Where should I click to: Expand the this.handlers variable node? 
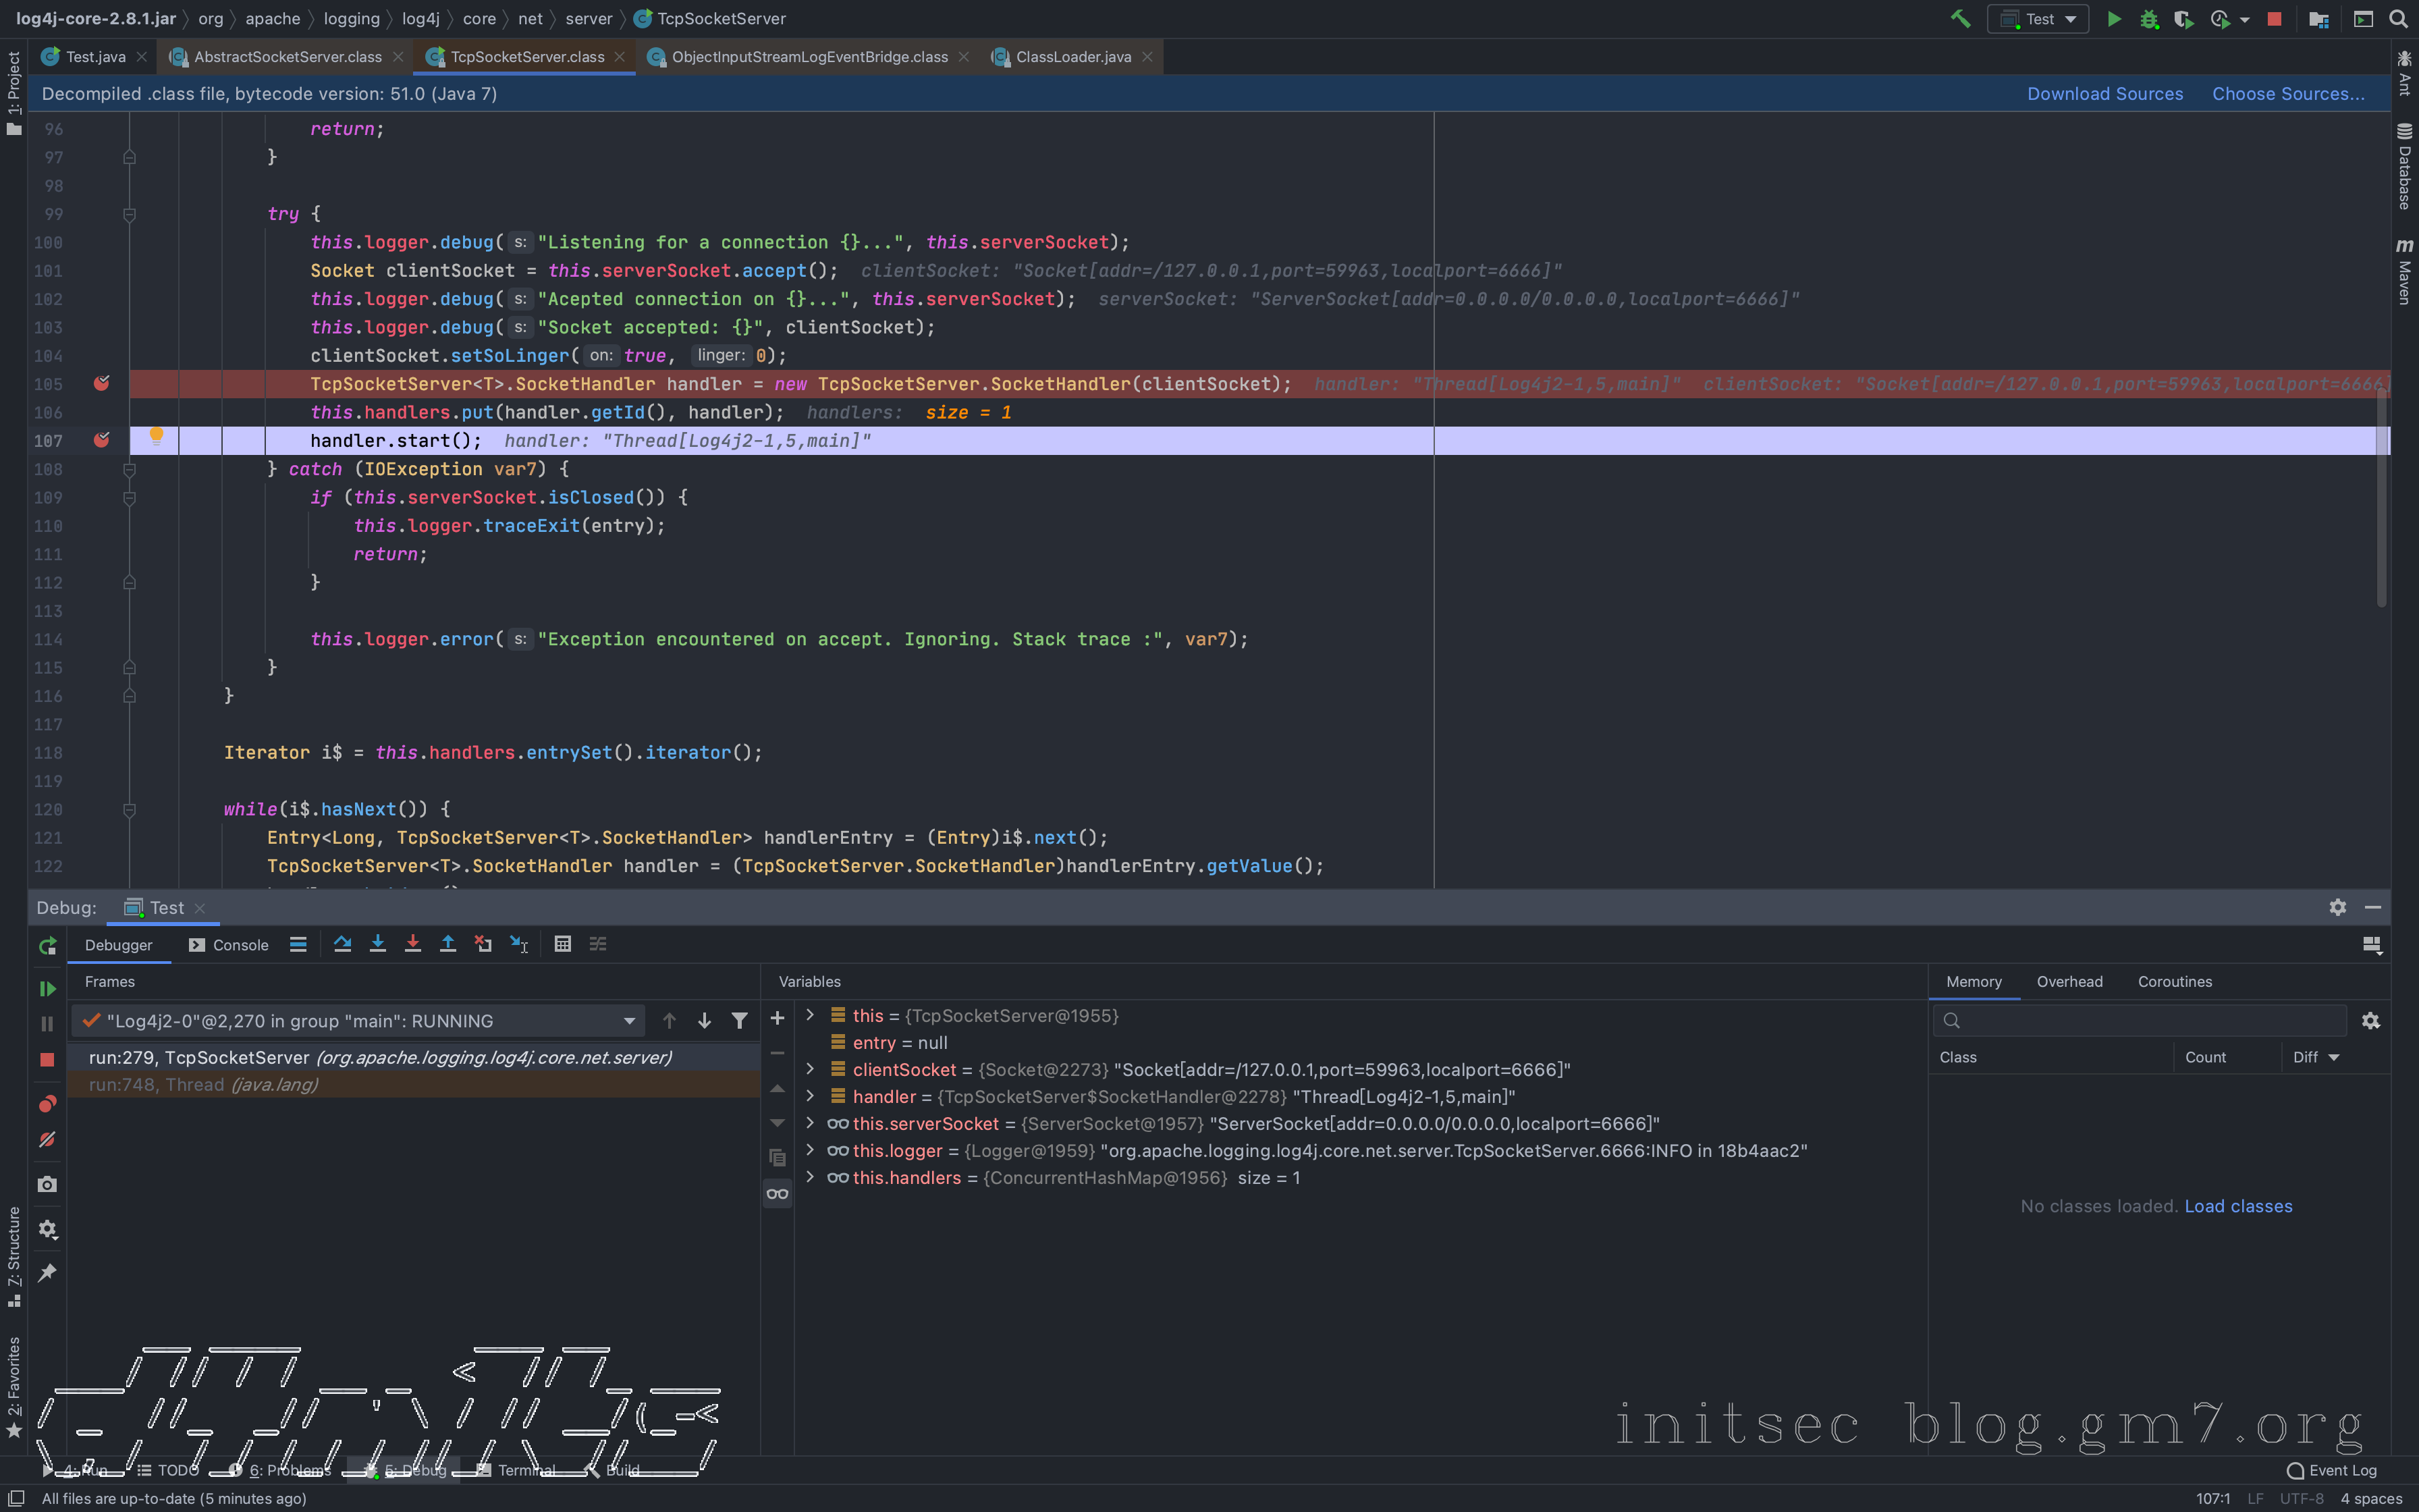coord(811,1177)
